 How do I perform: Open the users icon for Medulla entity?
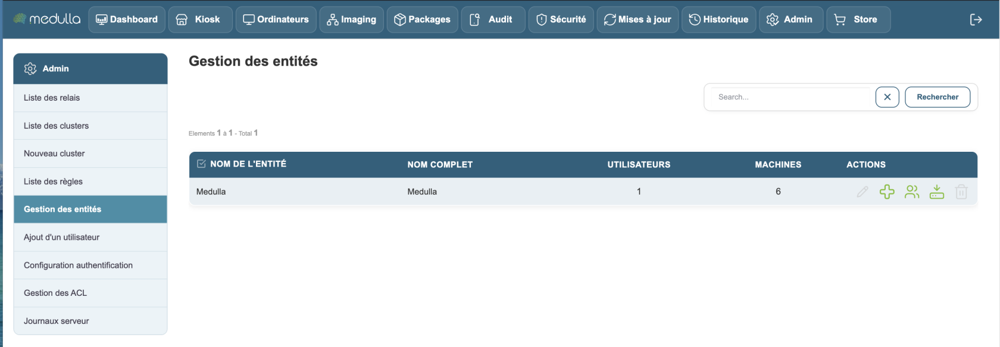[x=912, y=192]
